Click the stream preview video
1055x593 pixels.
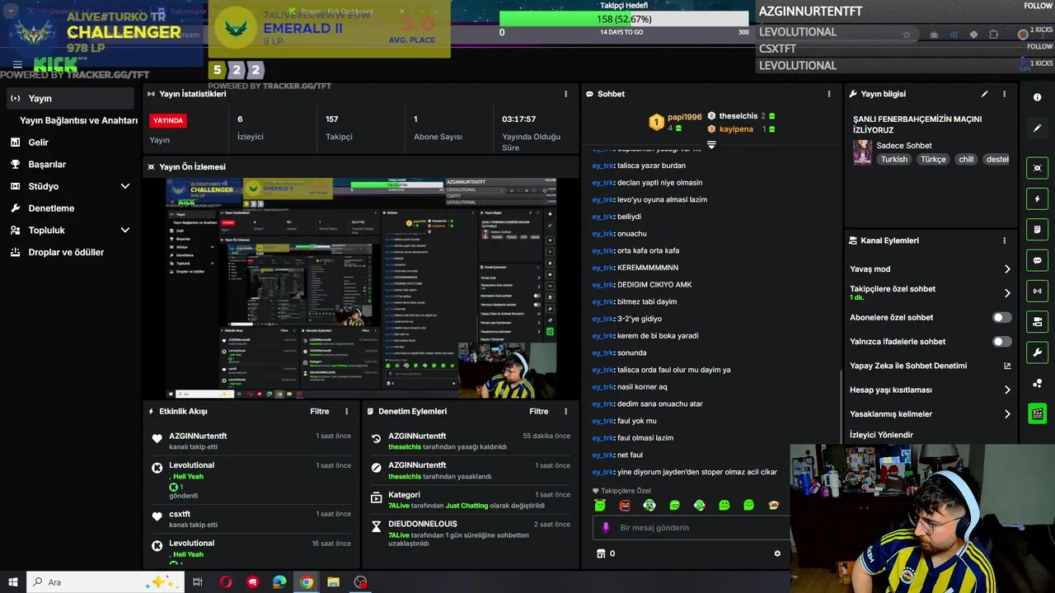[361, 288]
